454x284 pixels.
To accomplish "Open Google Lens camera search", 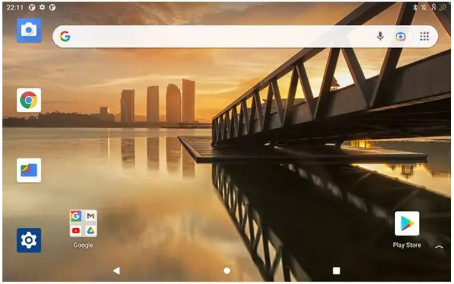I will 401,36.
